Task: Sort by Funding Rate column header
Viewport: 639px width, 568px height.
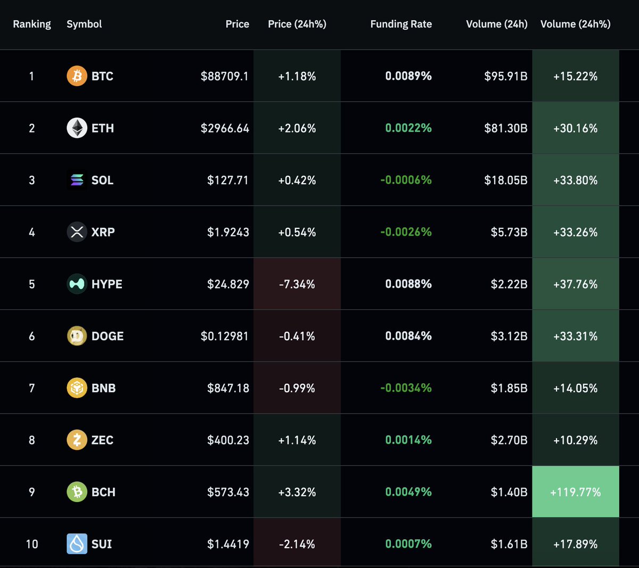Action: coord(401,24)
